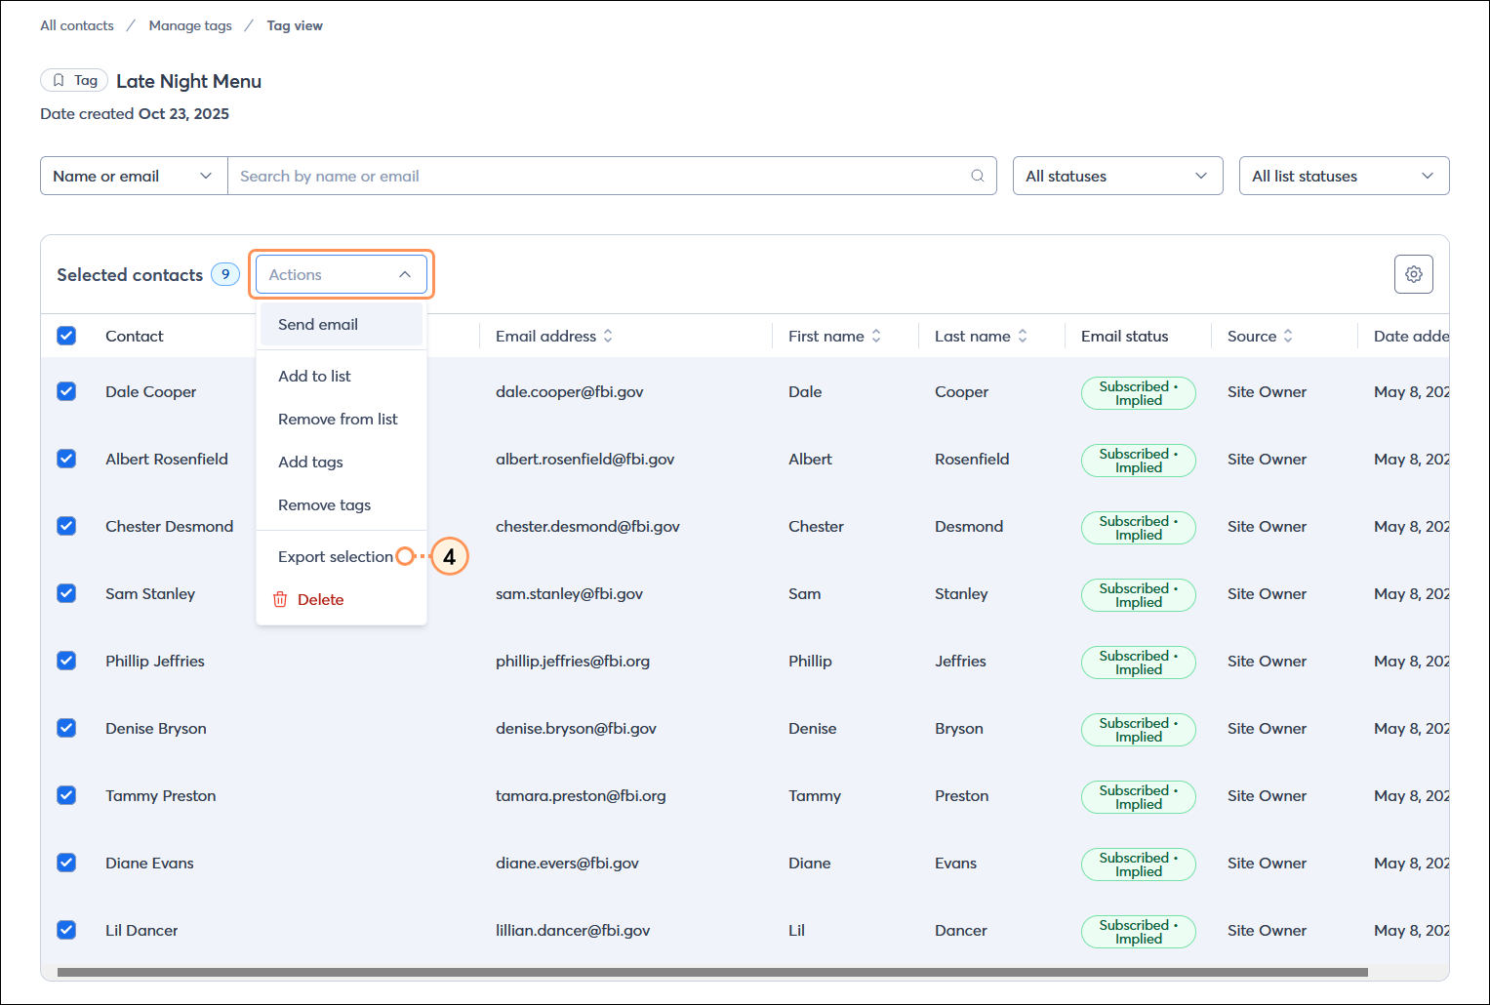1490x1005 pixels.
Task: Select Send email from the Actions menu
Action: (317, 324)
